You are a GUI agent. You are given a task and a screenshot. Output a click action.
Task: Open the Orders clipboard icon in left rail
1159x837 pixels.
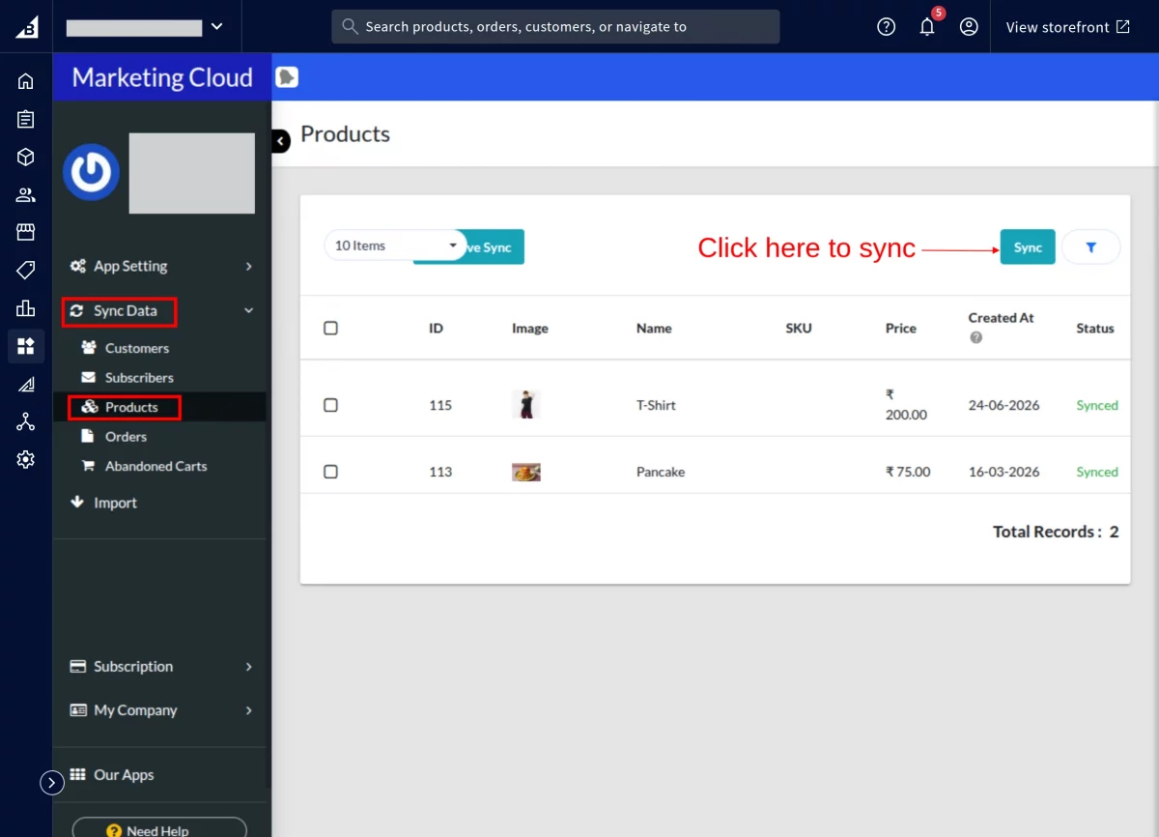pyautogui.click(x=26, y=119)
